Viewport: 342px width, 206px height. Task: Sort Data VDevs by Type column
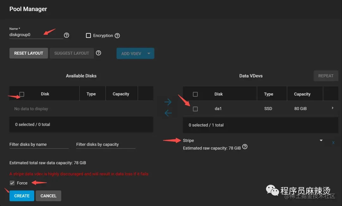click(269, 94)
